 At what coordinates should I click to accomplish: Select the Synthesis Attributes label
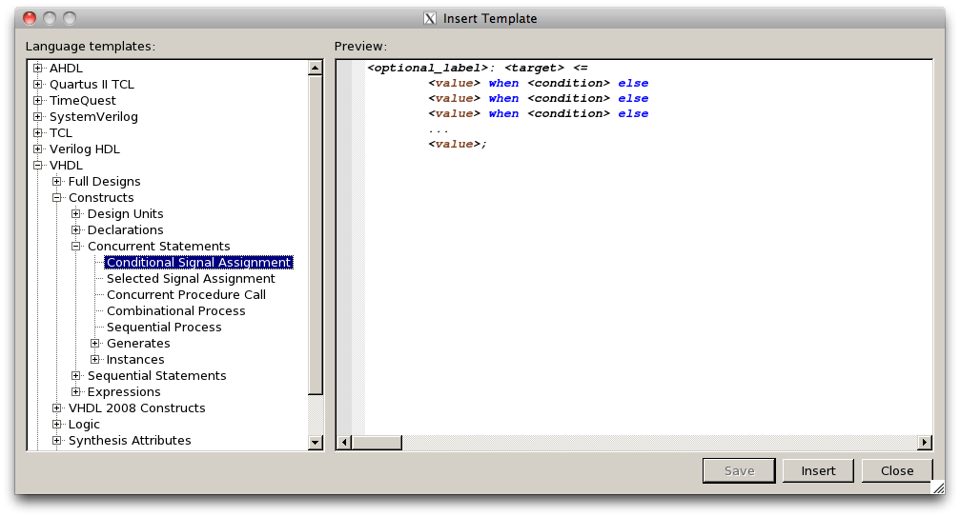[130, 441]
